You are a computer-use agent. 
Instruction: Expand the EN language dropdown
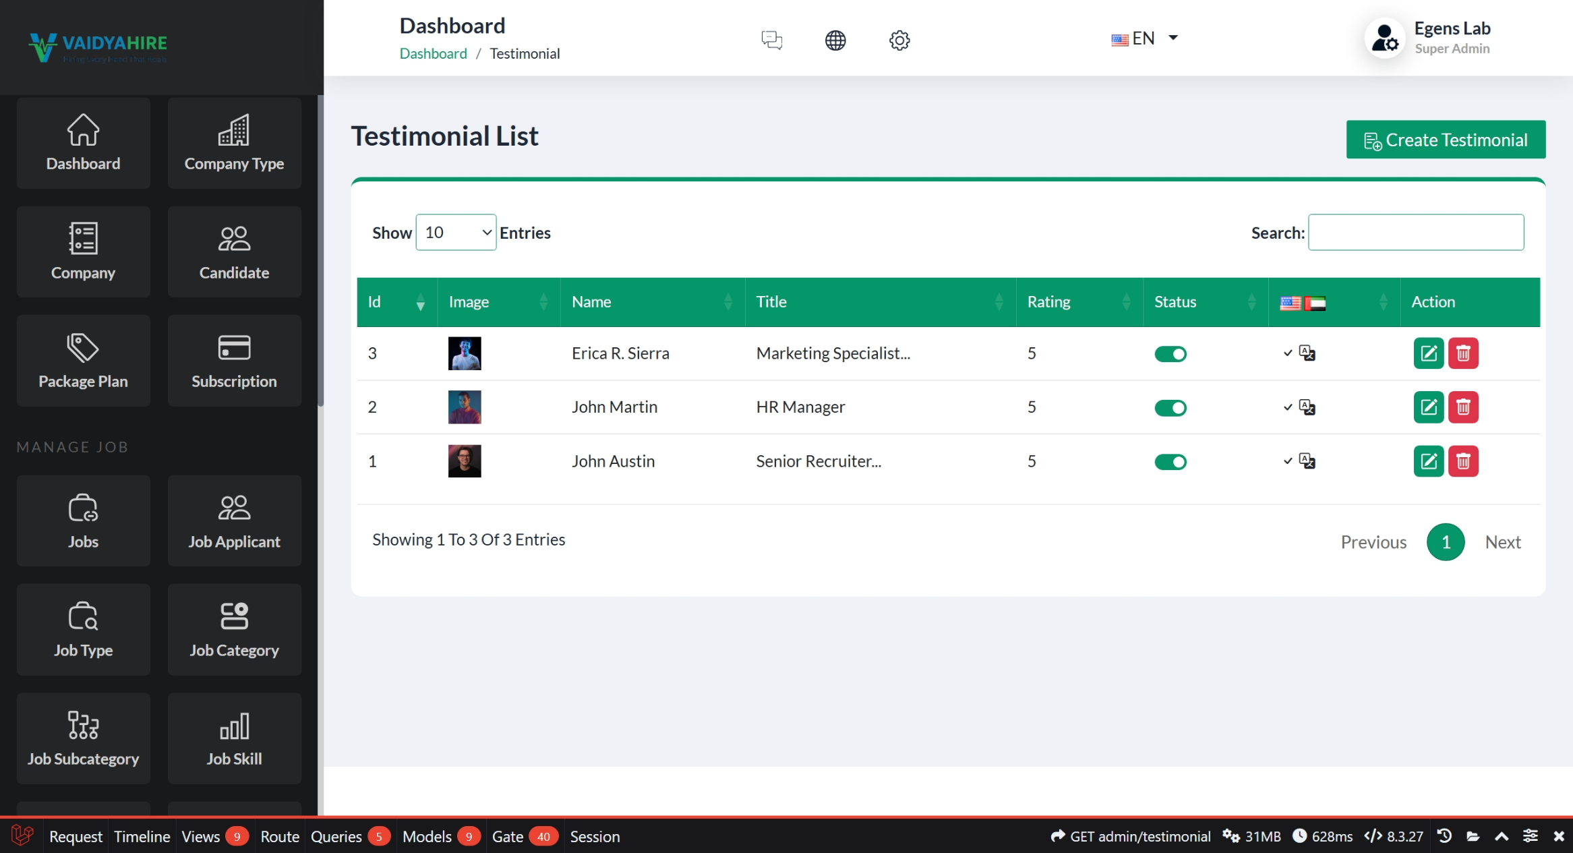click(x=1145, y=38)
